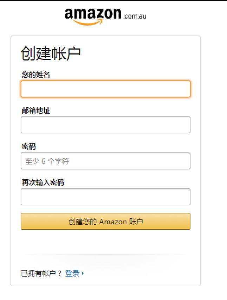Screen dimensions: 227x300
Task: Click empty space below the yellow button
Action: pyautogui.click(x=105, y=242)
